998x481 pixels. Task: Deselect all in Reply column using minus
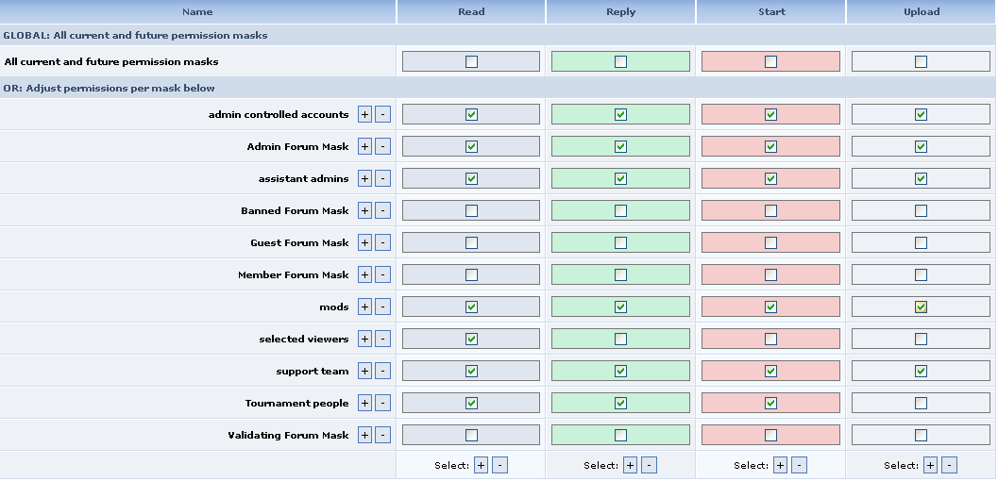649,465
